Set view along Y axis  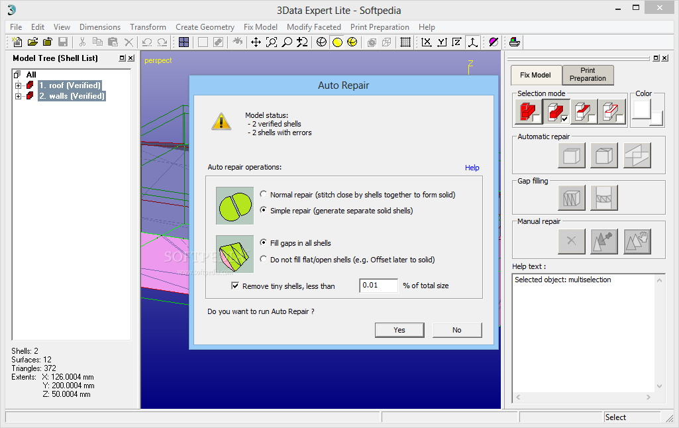[x=442, y=42]
